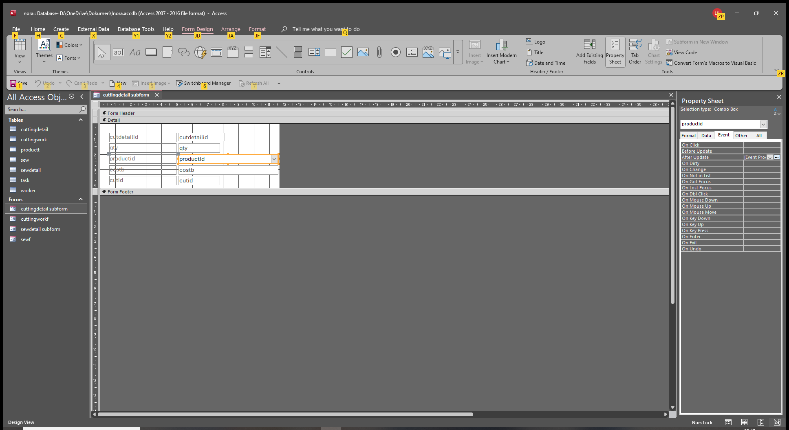Expand the Controls gallery more arrow
The height and width of the screenshot is (430, 789).
tap(458, 52)
